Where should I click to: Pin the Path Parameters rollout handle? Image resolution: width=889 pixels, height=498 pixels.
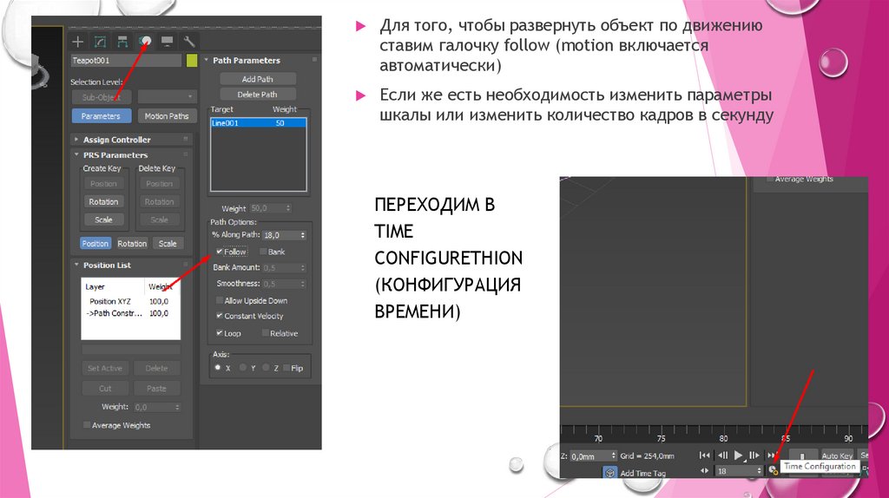(314, 60)
